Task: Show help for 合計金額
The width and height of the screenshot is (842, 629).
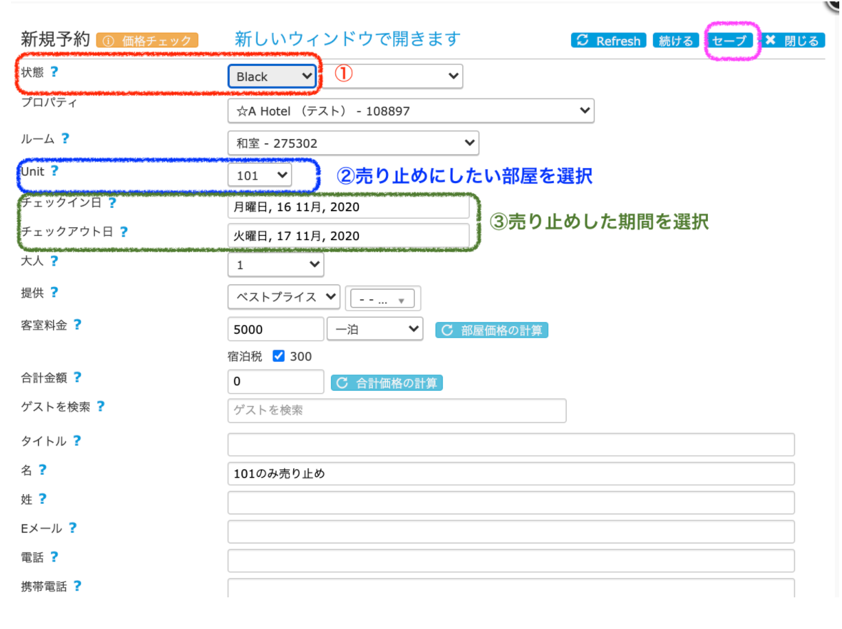Action: click(x=77, y=377)
